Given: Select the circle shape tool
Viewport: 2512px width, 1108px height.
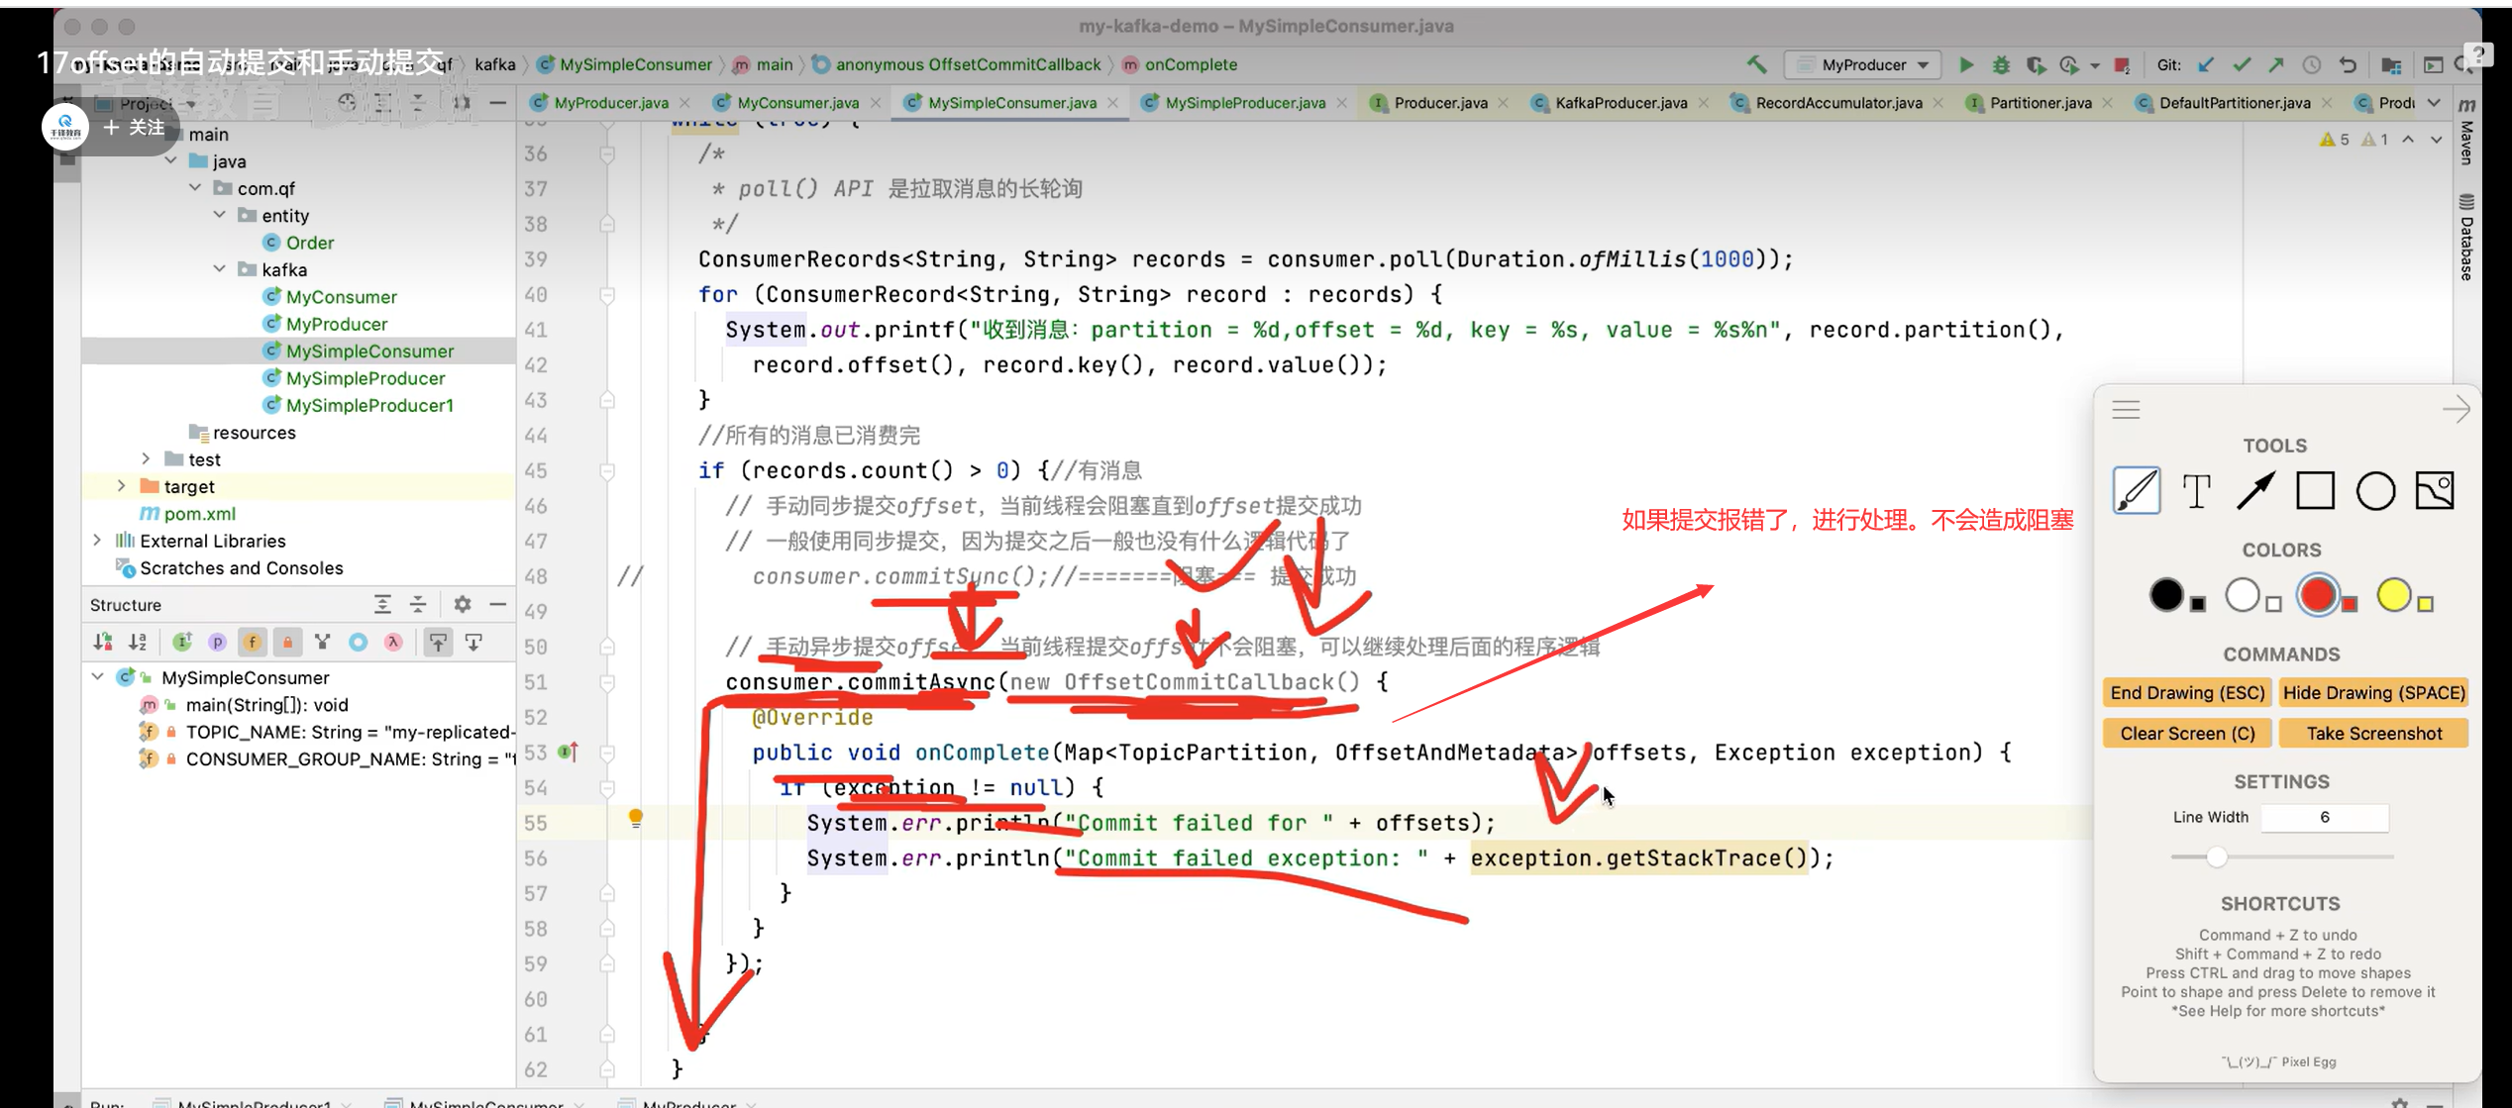Looking at the screenshot, I should click(2375, 491).
